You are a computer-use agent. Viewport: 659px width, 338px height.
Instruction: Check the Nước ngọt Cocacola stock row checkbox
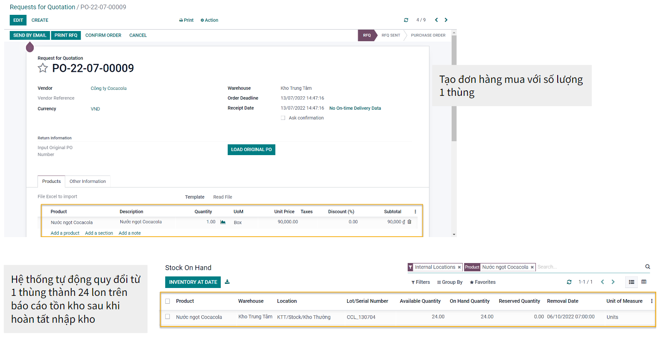[168, 317]
